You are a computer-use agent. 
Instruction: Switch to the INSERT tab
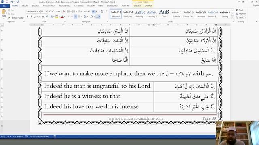25,6
